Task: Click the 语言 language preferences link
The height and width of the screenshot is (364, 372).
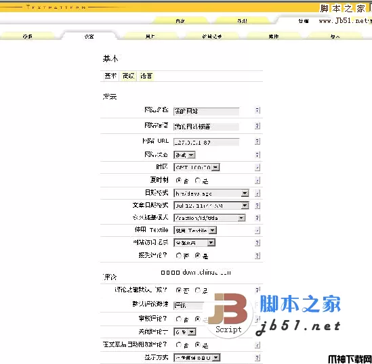Action: [146, 76]
